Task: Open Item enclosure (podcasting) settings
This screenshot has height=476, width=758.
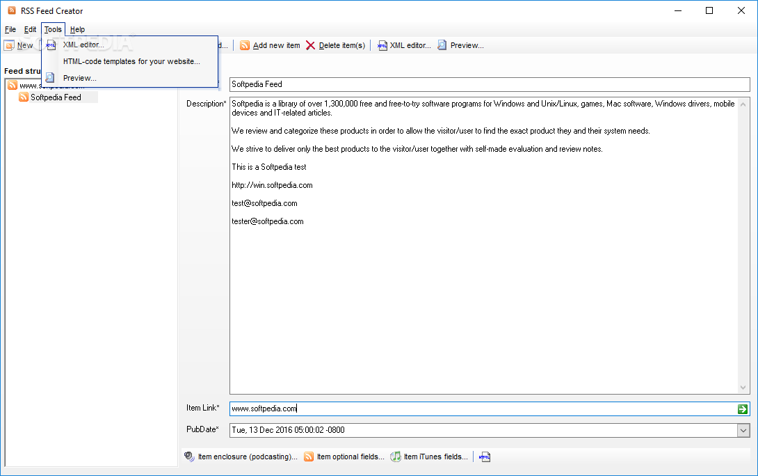Action: pyautogui.click(x=241, y=457)
